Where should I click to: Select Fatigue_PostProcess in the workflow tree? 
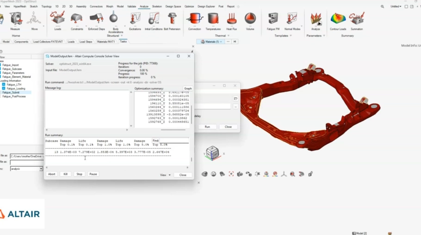(14, 96)
